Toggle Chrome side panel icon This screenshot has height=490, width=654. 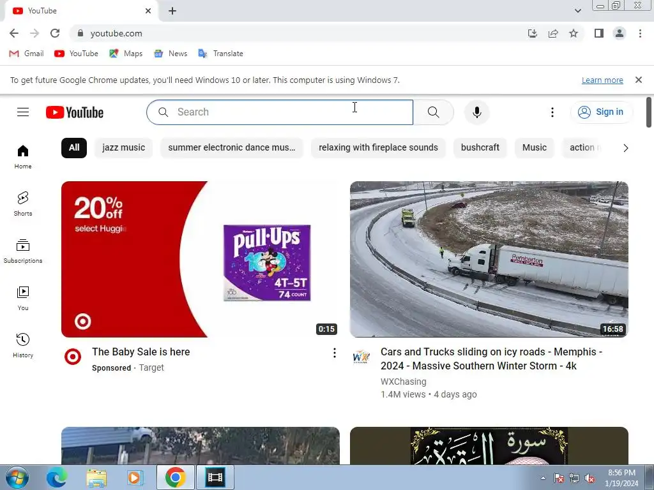[599, 33]
